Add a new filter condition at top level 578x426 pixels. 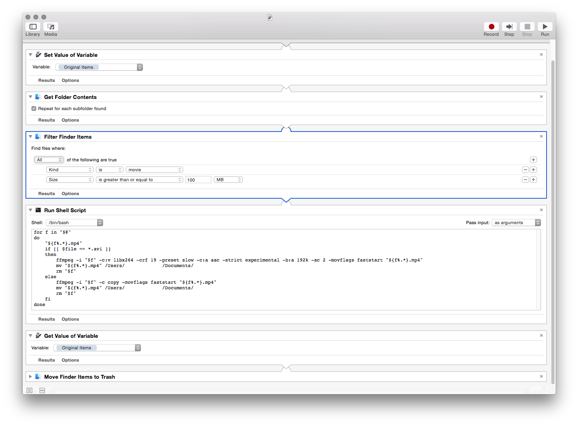[533, 160]
